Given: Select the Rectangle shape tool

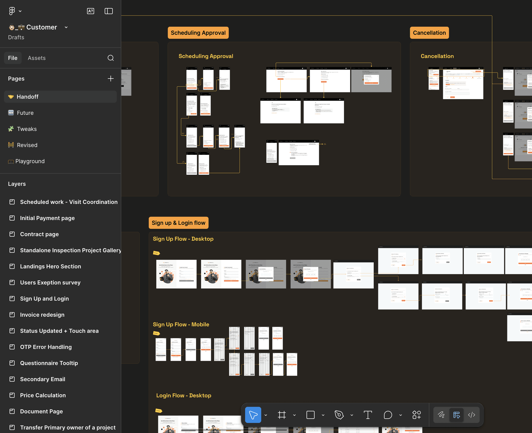Looking at the screenshot, I should point(310,415).
